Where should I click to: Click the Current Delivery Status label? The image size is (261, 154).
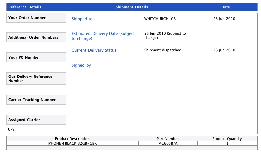(x=94, y=50)
